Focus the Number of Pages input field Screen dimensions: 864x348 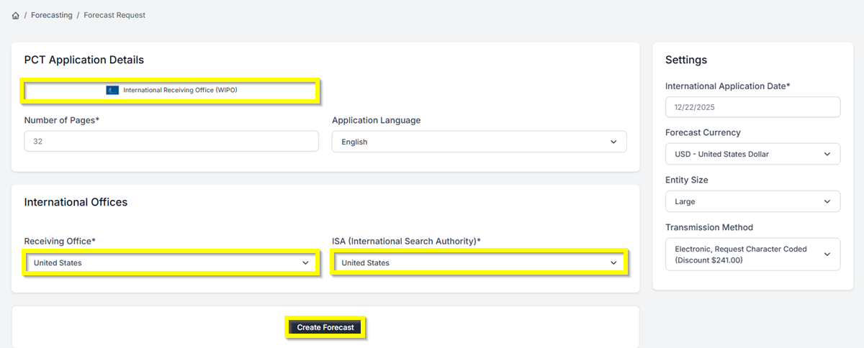tap(171, 142)
